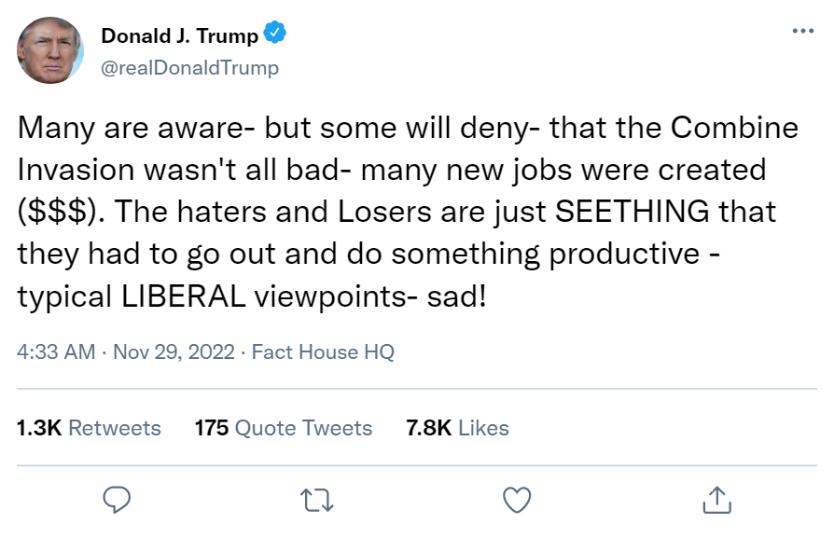Like the tweet with the heart icon

(516, 501)
